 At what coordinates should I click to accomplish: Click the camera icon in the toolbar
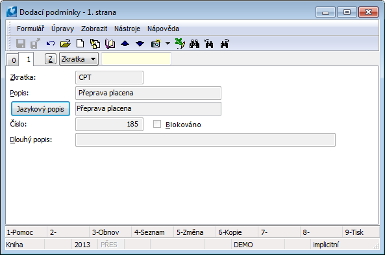pos(156,43)
